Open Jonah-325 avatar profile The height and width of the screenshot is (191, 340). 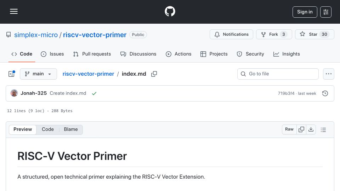tap(14, 93)
